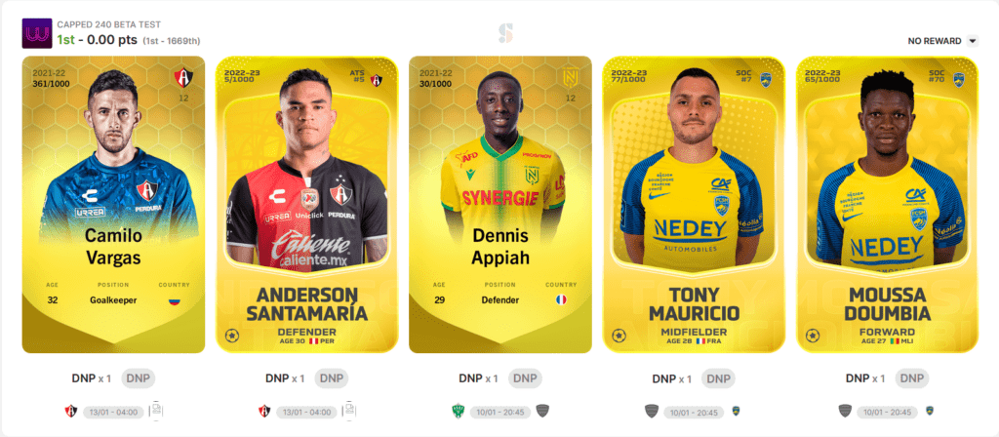Click the green Saint-Étienne crest under Dennis Appiah
The width and height of the screenshot is (999, 437).
pos(459,411)
